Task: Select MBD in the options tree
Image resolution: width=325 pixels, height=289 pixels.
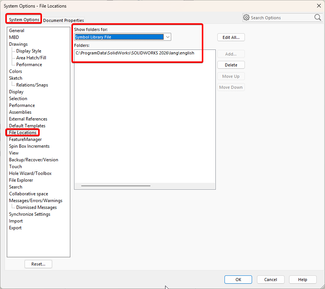Action: coord(14,37)
